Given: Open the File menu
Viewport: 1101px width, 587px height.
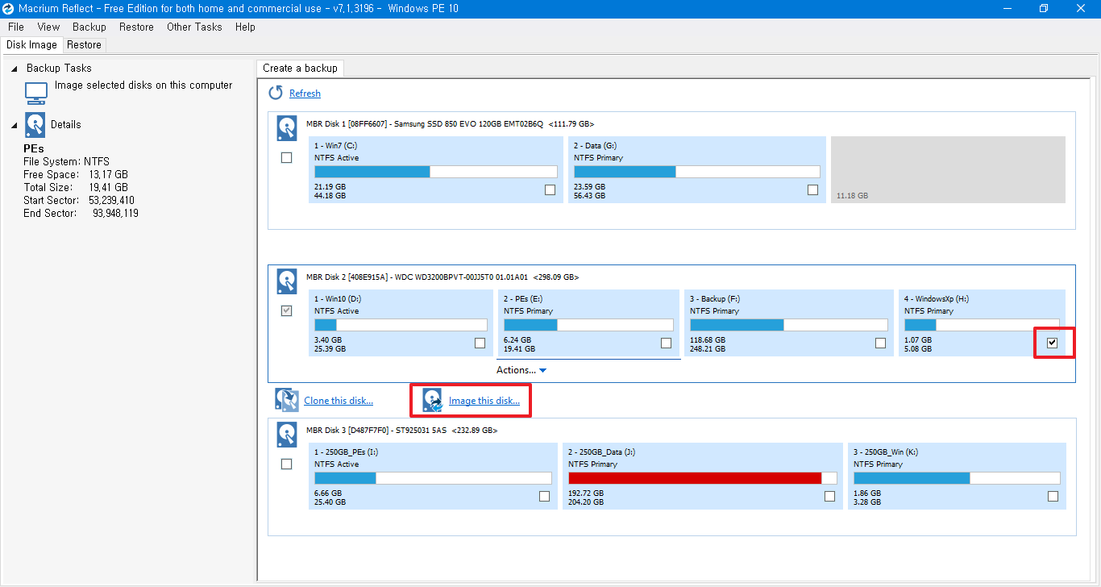Looking at the screenshot, I should click(x=16, y=27).
